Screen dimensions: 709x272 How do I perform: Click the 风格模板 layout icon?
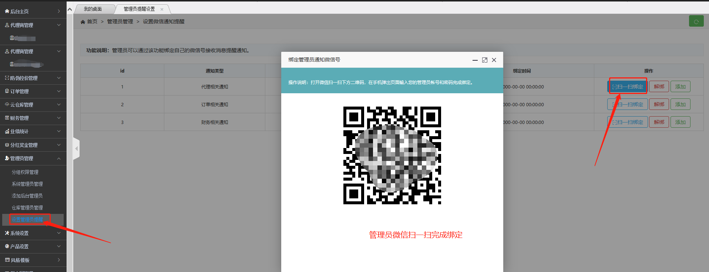7,260
